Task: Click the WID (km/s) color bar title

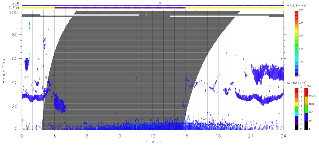Action: tap(296, 5)
